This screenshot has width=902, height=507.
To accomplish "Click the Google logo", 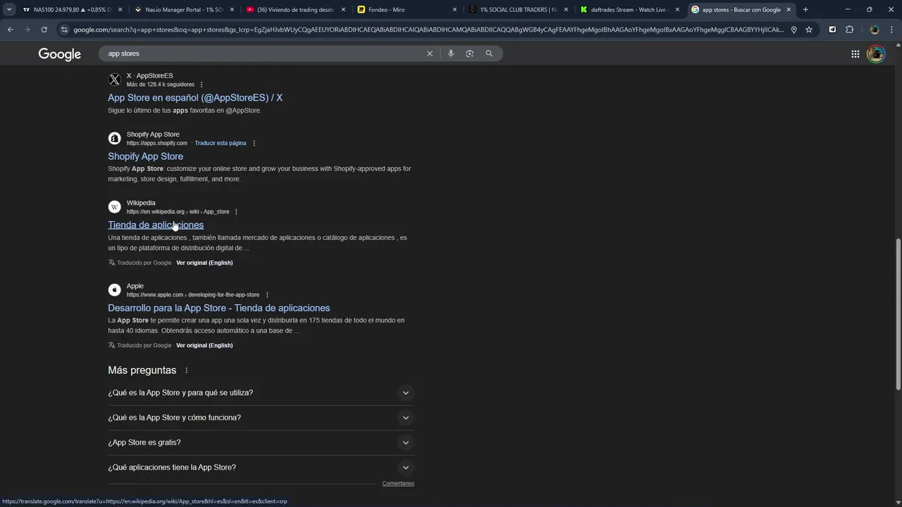I will coord(60,54).
